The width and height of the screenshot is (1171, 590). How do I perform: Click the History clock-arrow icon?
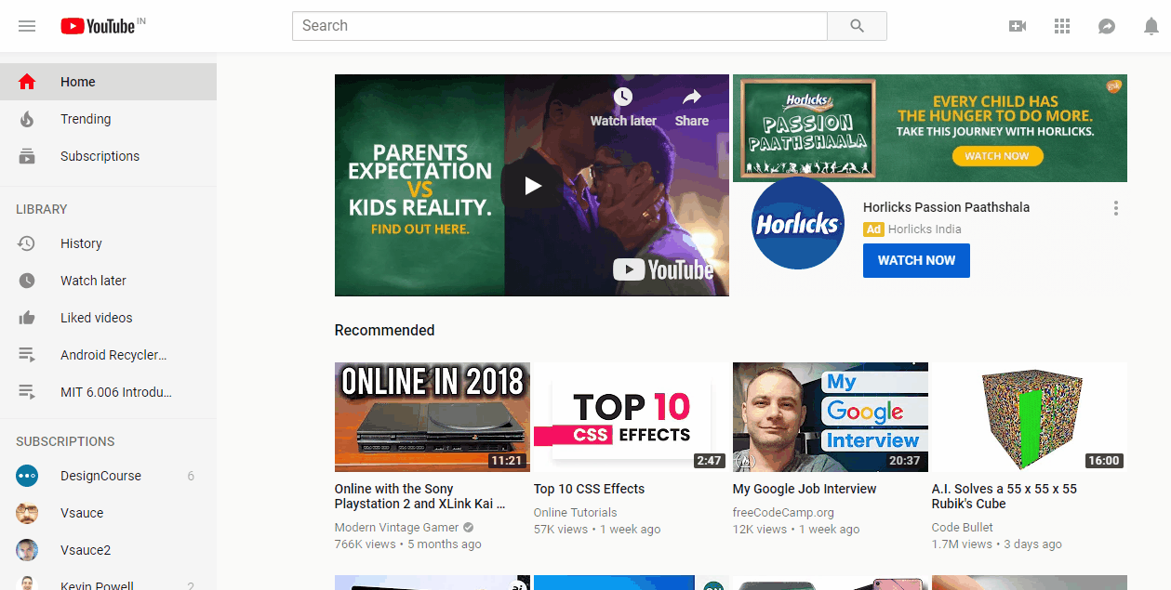[x=27, y=243]
